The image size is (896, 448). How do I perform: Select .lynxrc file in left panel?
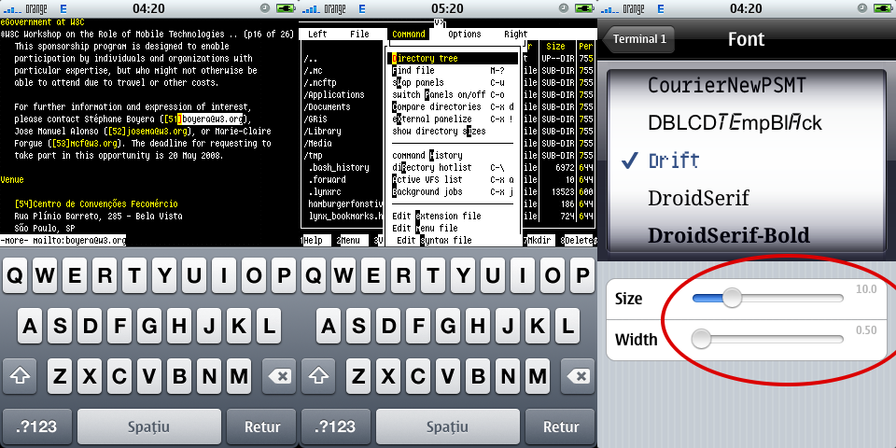(x=328, y=192)
